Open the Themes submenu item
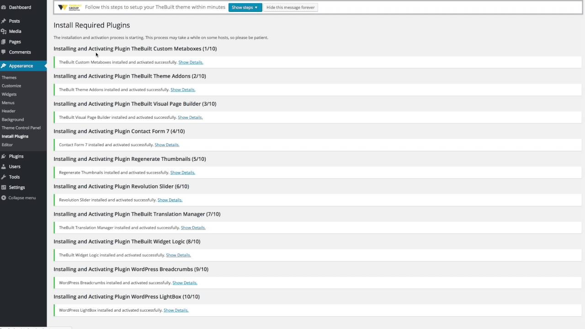Screen dimensions: 585x329 pyautogui.click(x=9, y=78)
